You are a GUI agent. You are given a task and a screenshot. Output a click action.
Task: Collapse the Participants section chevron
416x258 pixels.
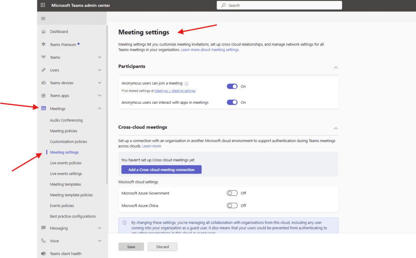pyautogui.click(x=336, y=67)
